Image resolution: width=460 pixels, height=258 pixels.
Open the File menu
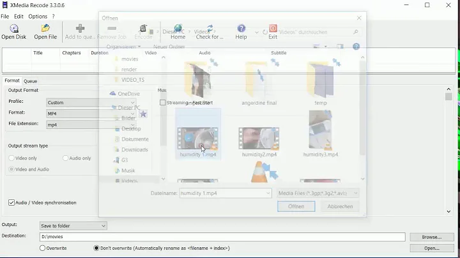click(x=4, y=17)
